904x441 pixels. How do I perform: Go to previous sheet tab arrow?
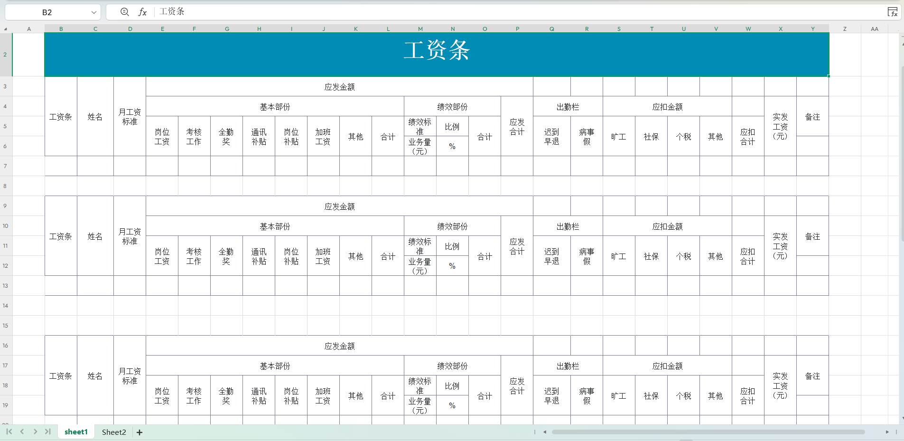(x=22, y=432)
